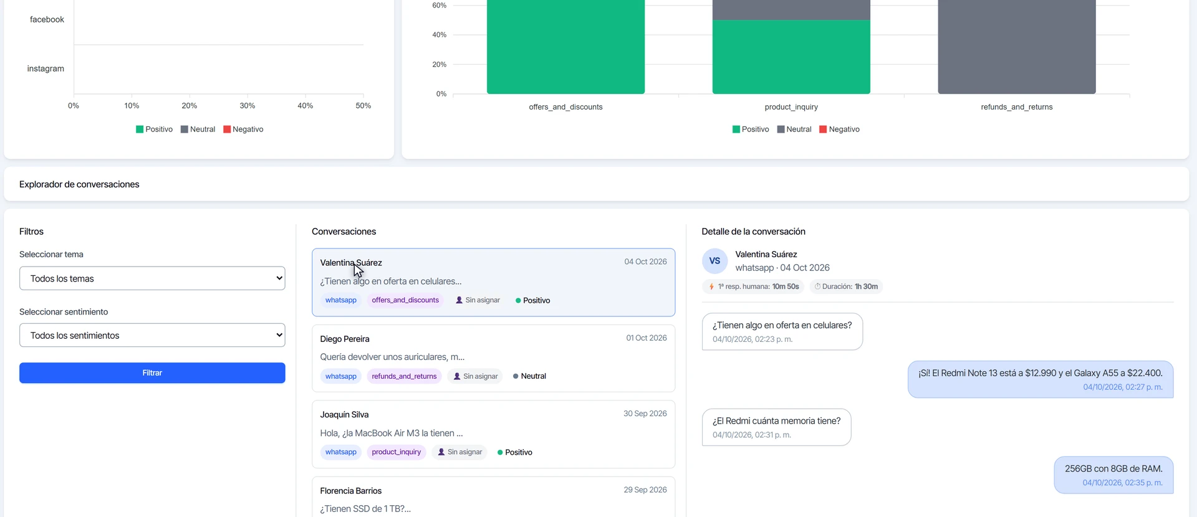Click offers_and_discounts tag on Valentina Suárez card

[405, 300]
